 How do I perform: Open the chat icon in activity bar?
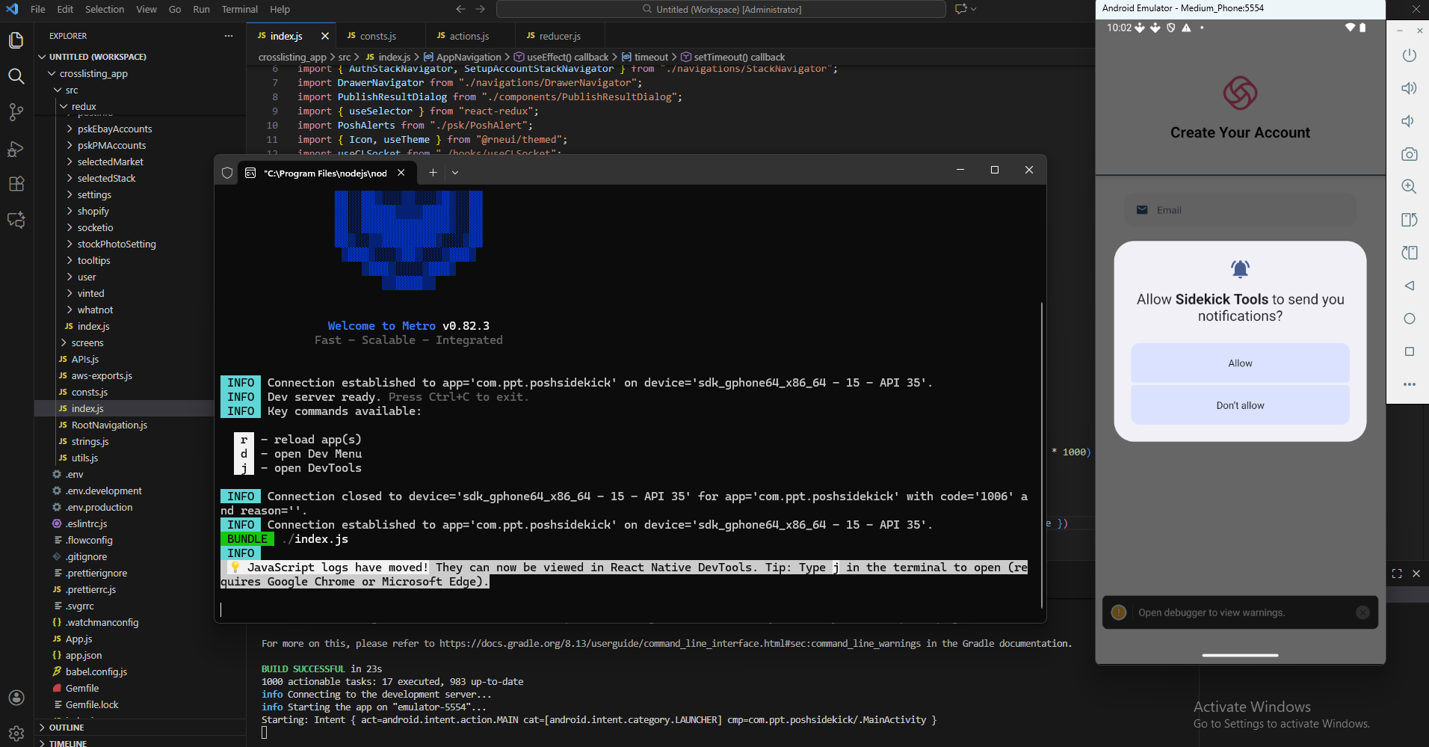(x=16, y=220)
